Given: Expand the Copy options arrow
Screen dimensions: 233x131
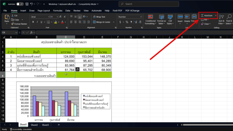Looking at the screenshot, I should coord(22,20).
